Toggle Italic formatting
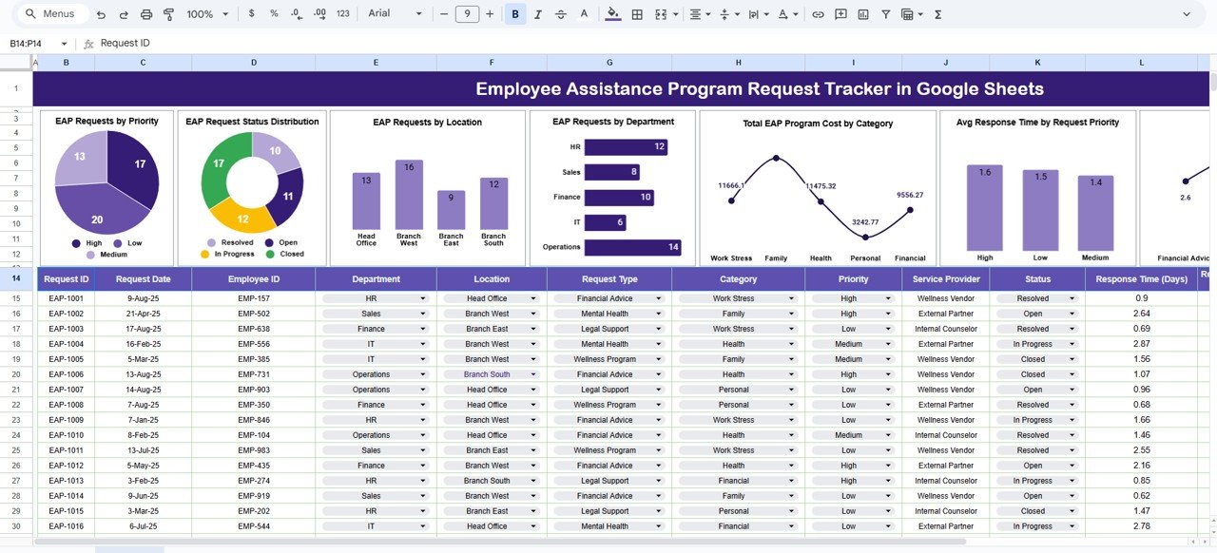1217x553 pixels. 538,14
